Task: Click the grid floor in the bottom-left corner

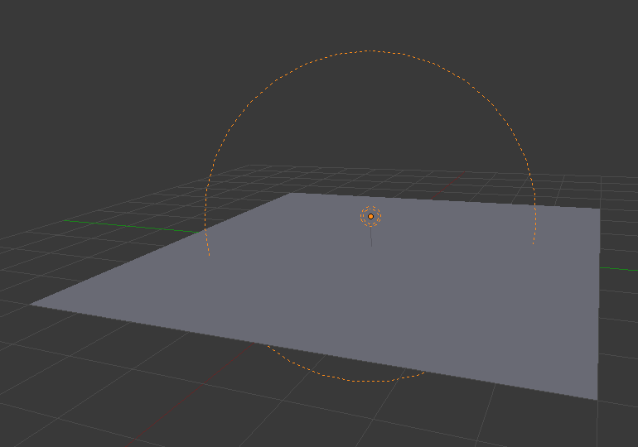Action: (66, 397)
